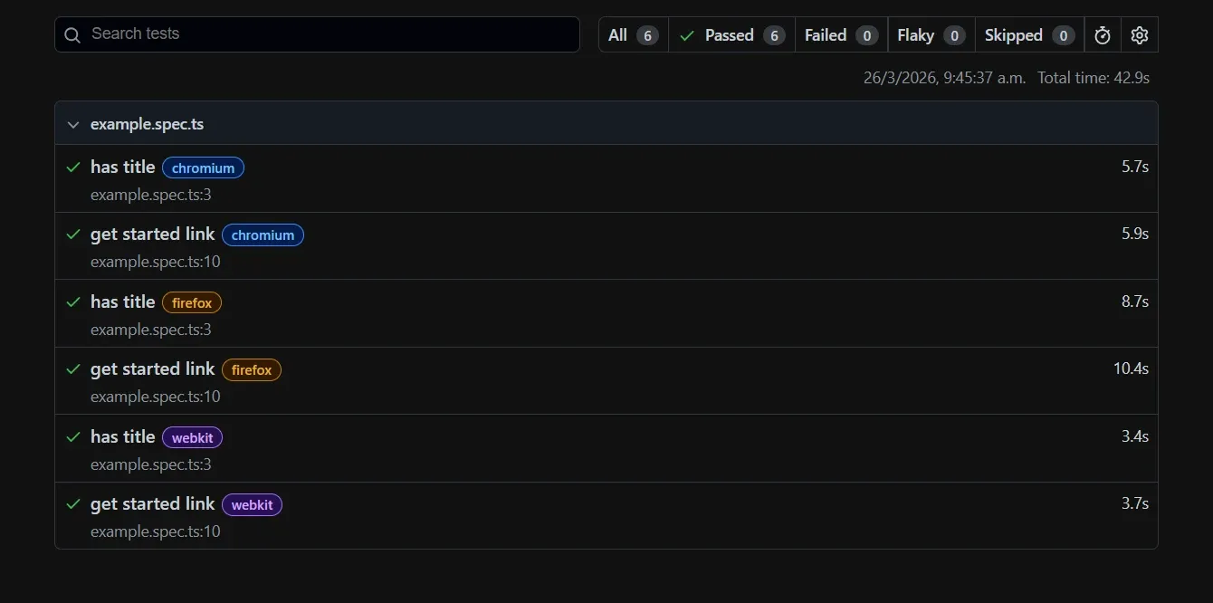Click the stopwatch icon in the top bar
1213x603 pixels.
pos(1102,34)
